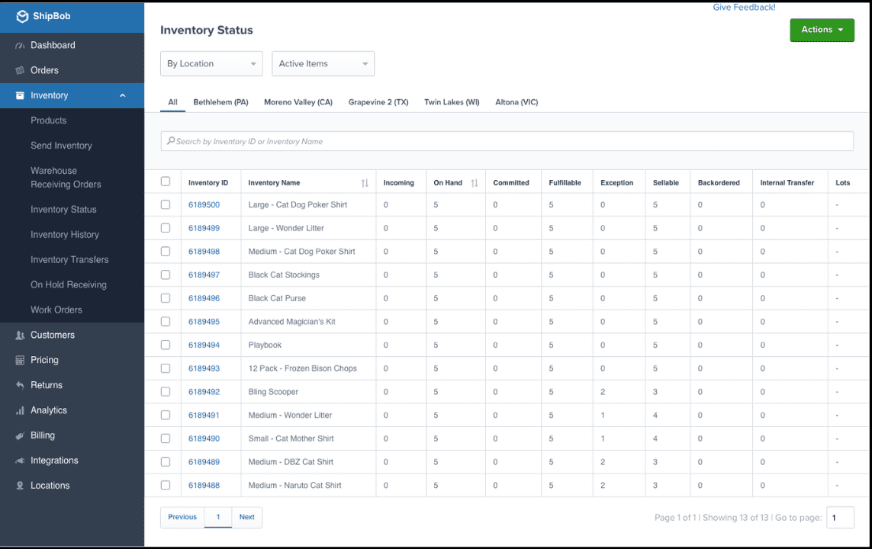Collapse the Inventory sidebar section

click(x=122, y=95)
